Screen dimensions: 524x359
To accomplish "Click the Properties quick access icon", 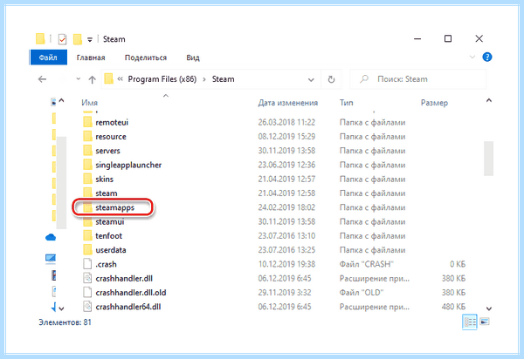I will click(x=62, y=39).
